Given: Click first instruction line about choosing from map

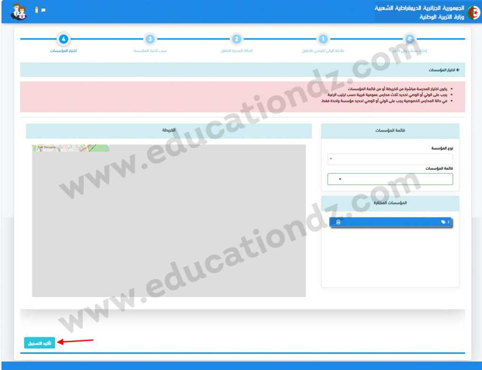Looking at the screenshot, I should (397, 89).
